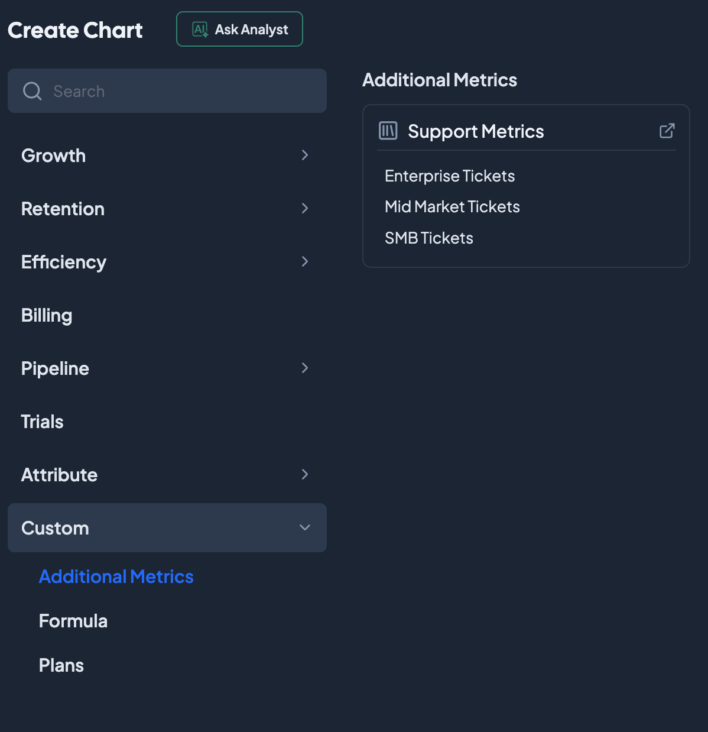Click the magnifier icon in search bar
This screenshot has height=732, width=708.
click(32, 91)
